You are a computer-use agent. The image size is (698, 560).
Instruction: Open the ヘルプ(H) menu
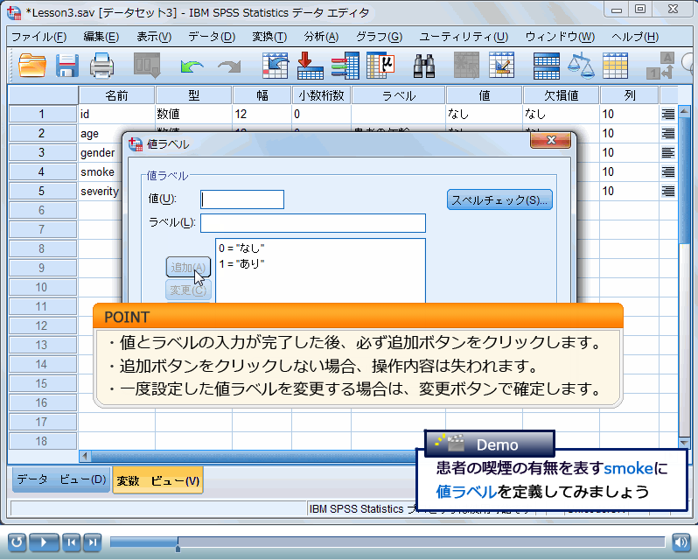pos(635,37)
